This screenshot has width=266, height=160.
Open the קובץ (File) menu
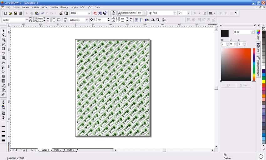[x=8, y=7]
